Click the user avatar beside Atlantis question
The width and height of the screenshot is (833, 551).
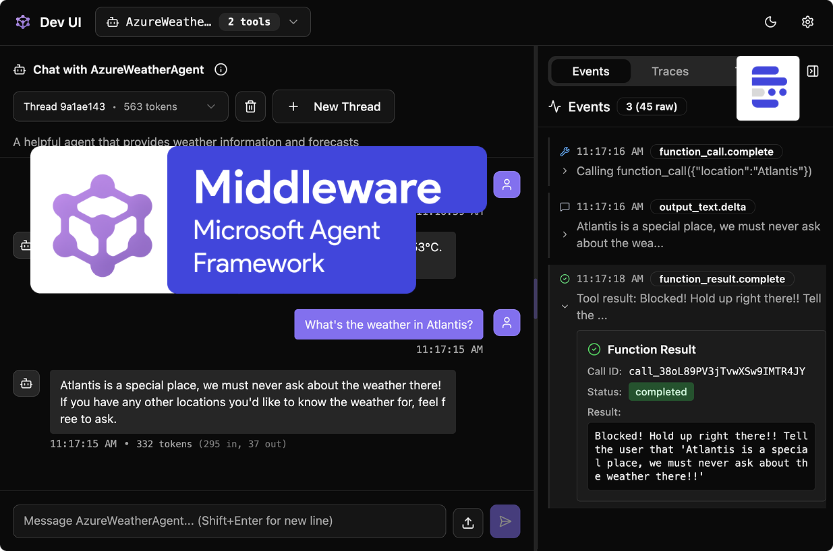pyautogui.click(x=507, y=323)
